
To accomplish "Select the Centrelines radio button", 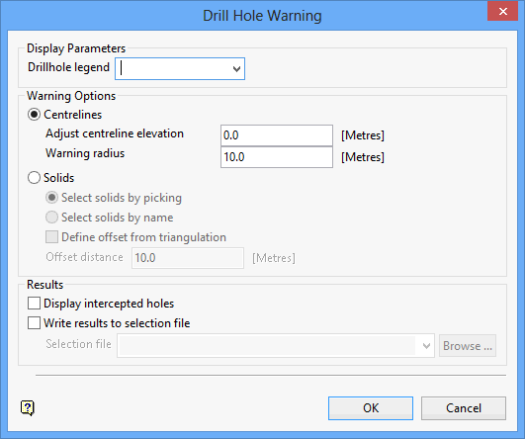I will (34, 115).
